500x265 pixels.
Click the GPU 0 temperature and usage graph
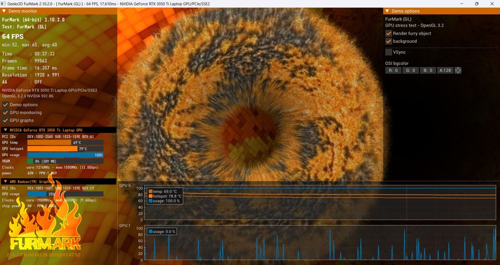tap(320, 203)
